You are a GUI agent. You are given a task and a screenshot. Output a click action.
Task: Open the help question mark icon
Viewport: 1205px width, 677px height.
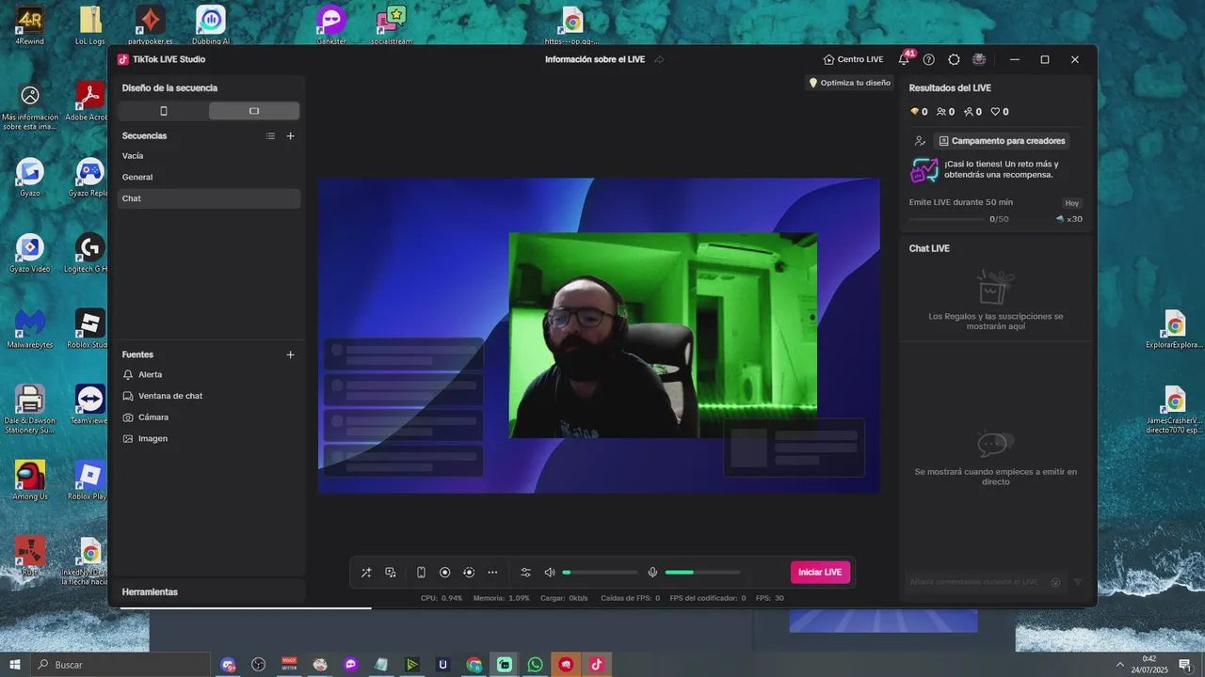point(929,59)
